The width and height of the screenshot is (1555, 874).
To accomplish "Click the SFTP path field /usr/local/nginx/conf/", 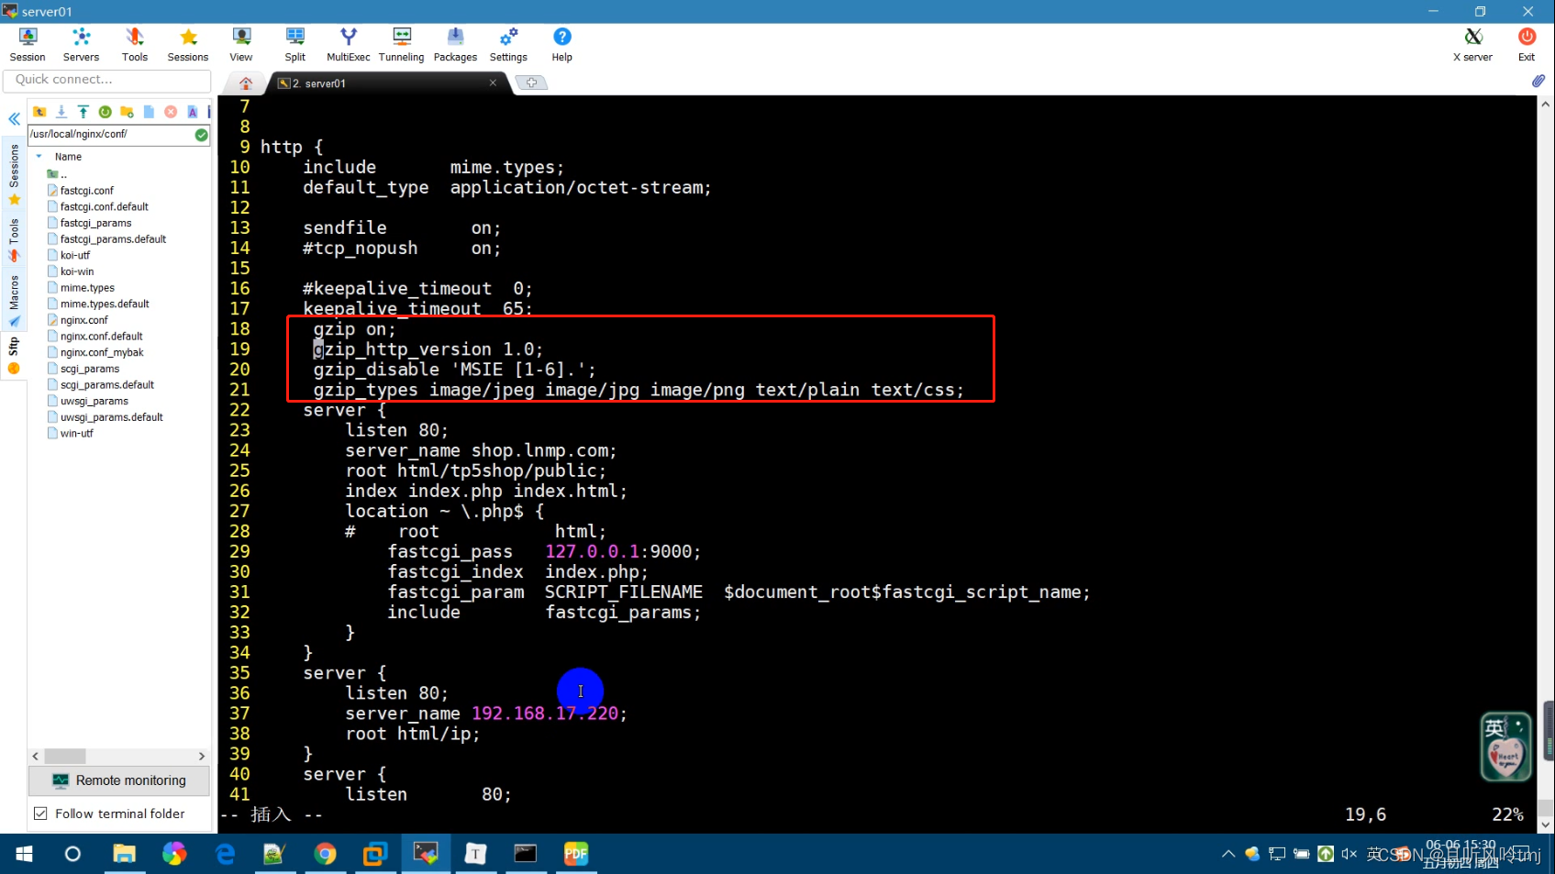I will click(110, 135).
